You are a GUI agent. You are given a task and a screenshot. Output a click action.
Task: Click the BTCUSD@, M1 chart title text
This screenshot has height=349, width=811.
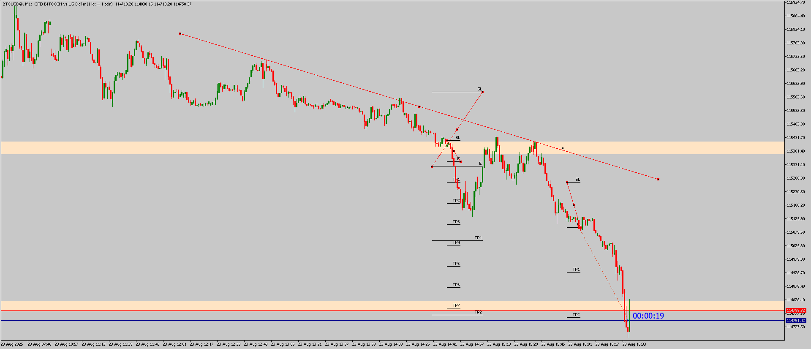click(x=17, y=4)
